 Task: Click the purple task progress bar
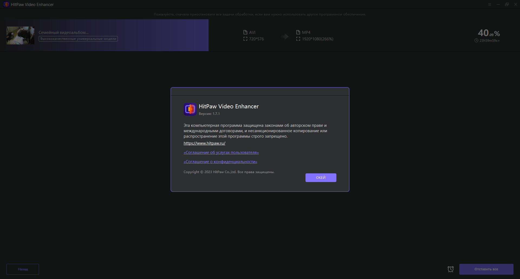[x=104, y=35]
